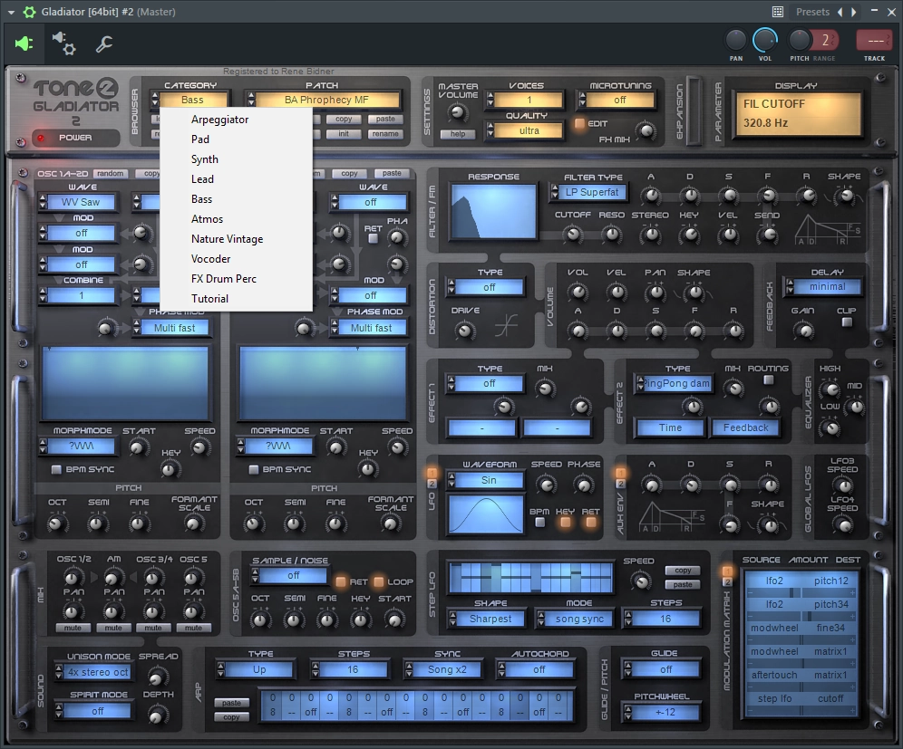Go to next preset arrow
The image size is (903, 749).
(x=853, y=12)
